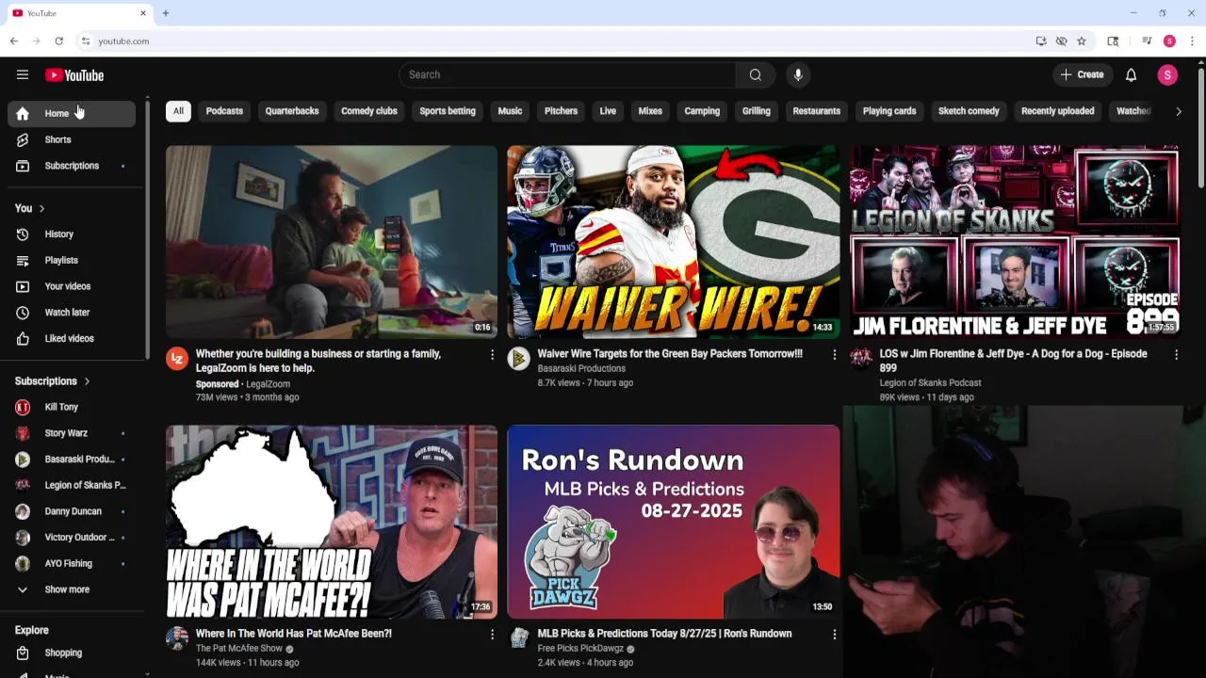The image size is (1206, 678).
Task: Open LegalZoom ad thumbnail
Action: click(332, 241)
